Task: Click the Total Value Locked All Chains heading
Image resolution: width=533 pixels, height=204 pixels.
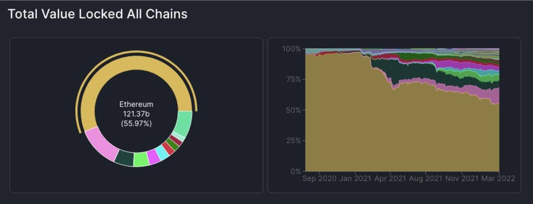Action: [x=97, y=14]
